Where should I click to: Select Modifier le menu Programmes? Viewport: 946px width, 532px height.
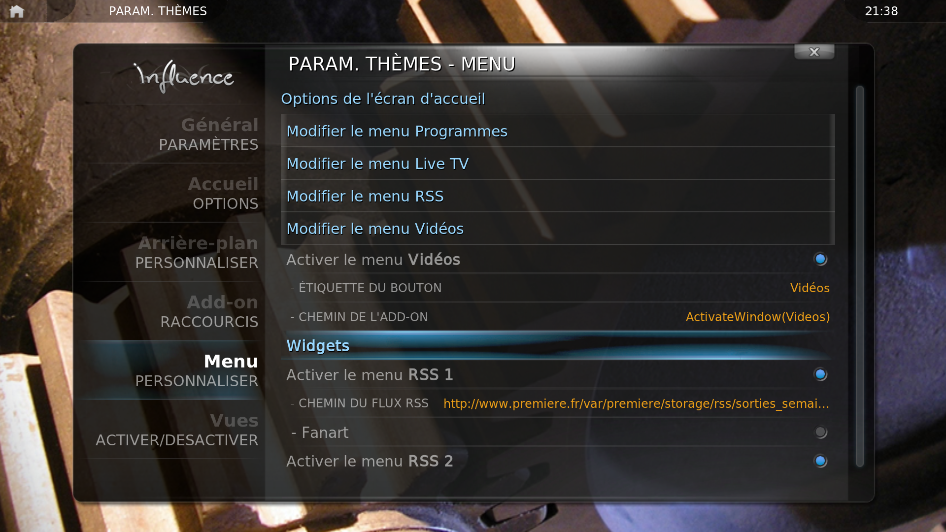tap(558, 131)
